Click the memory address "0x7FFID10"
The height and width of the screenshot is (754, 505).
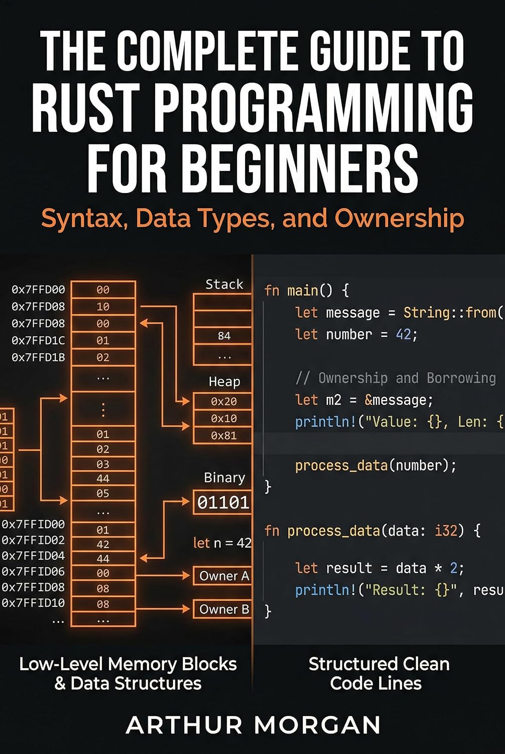33,603
